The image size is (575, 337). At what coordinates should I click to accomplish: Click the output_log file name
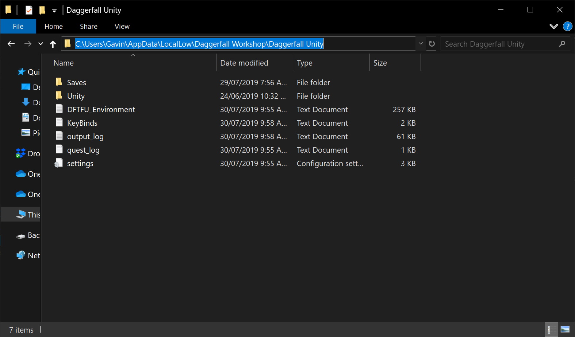coord(85,137)
